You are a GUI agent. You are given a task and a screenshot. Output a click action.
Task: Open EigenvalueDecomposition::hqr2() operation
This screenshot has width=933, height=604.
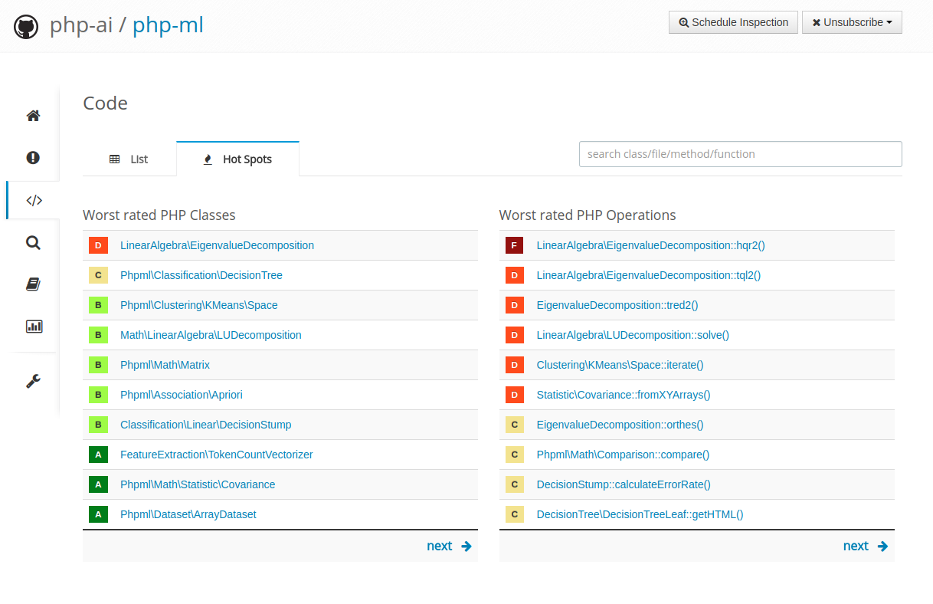click(651, 245)
